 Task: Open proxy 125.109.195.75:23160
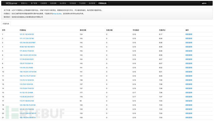(28, 105)
